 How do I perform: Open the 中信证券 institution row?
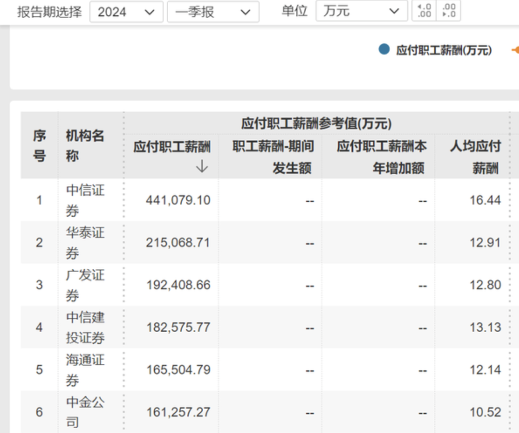pos(85,200)
